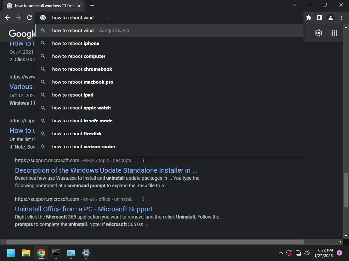The width and height of the screenshot is (349, 261).
Task: Click the scroll-up arrow of vertical scrollbar
Action: coord(346,27)
